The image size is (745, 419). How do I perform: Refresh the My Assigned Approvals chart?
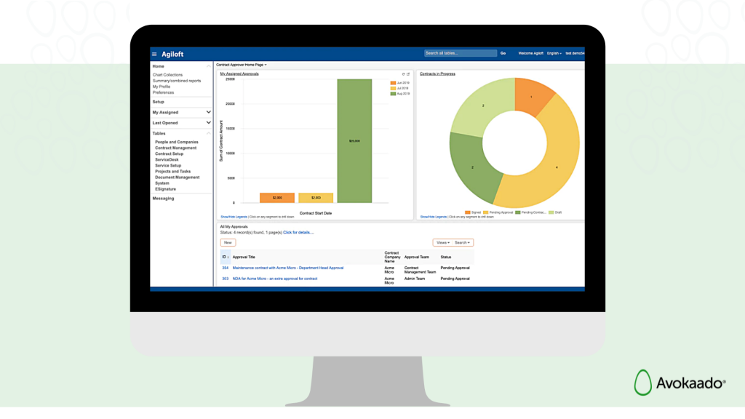[405, 73]
